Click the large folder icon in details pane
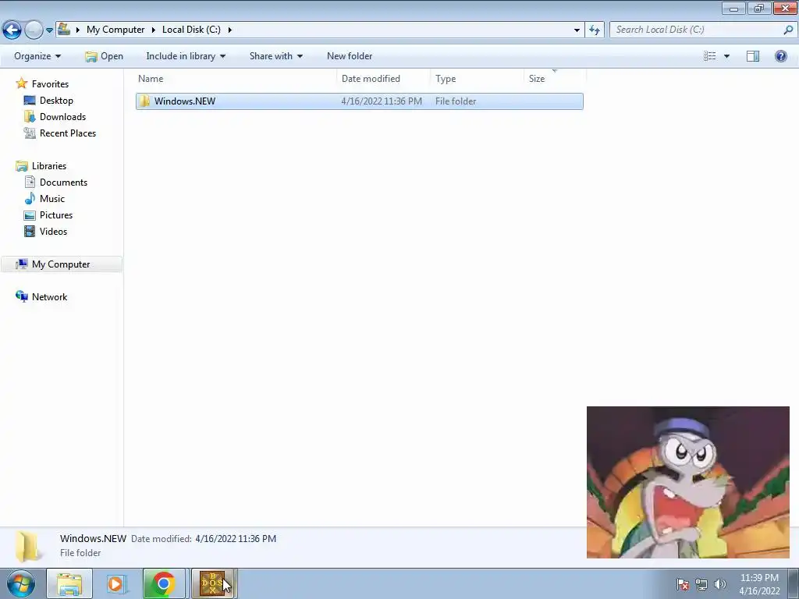This screenshot has width=799, height=599. (x=27, y=546)
